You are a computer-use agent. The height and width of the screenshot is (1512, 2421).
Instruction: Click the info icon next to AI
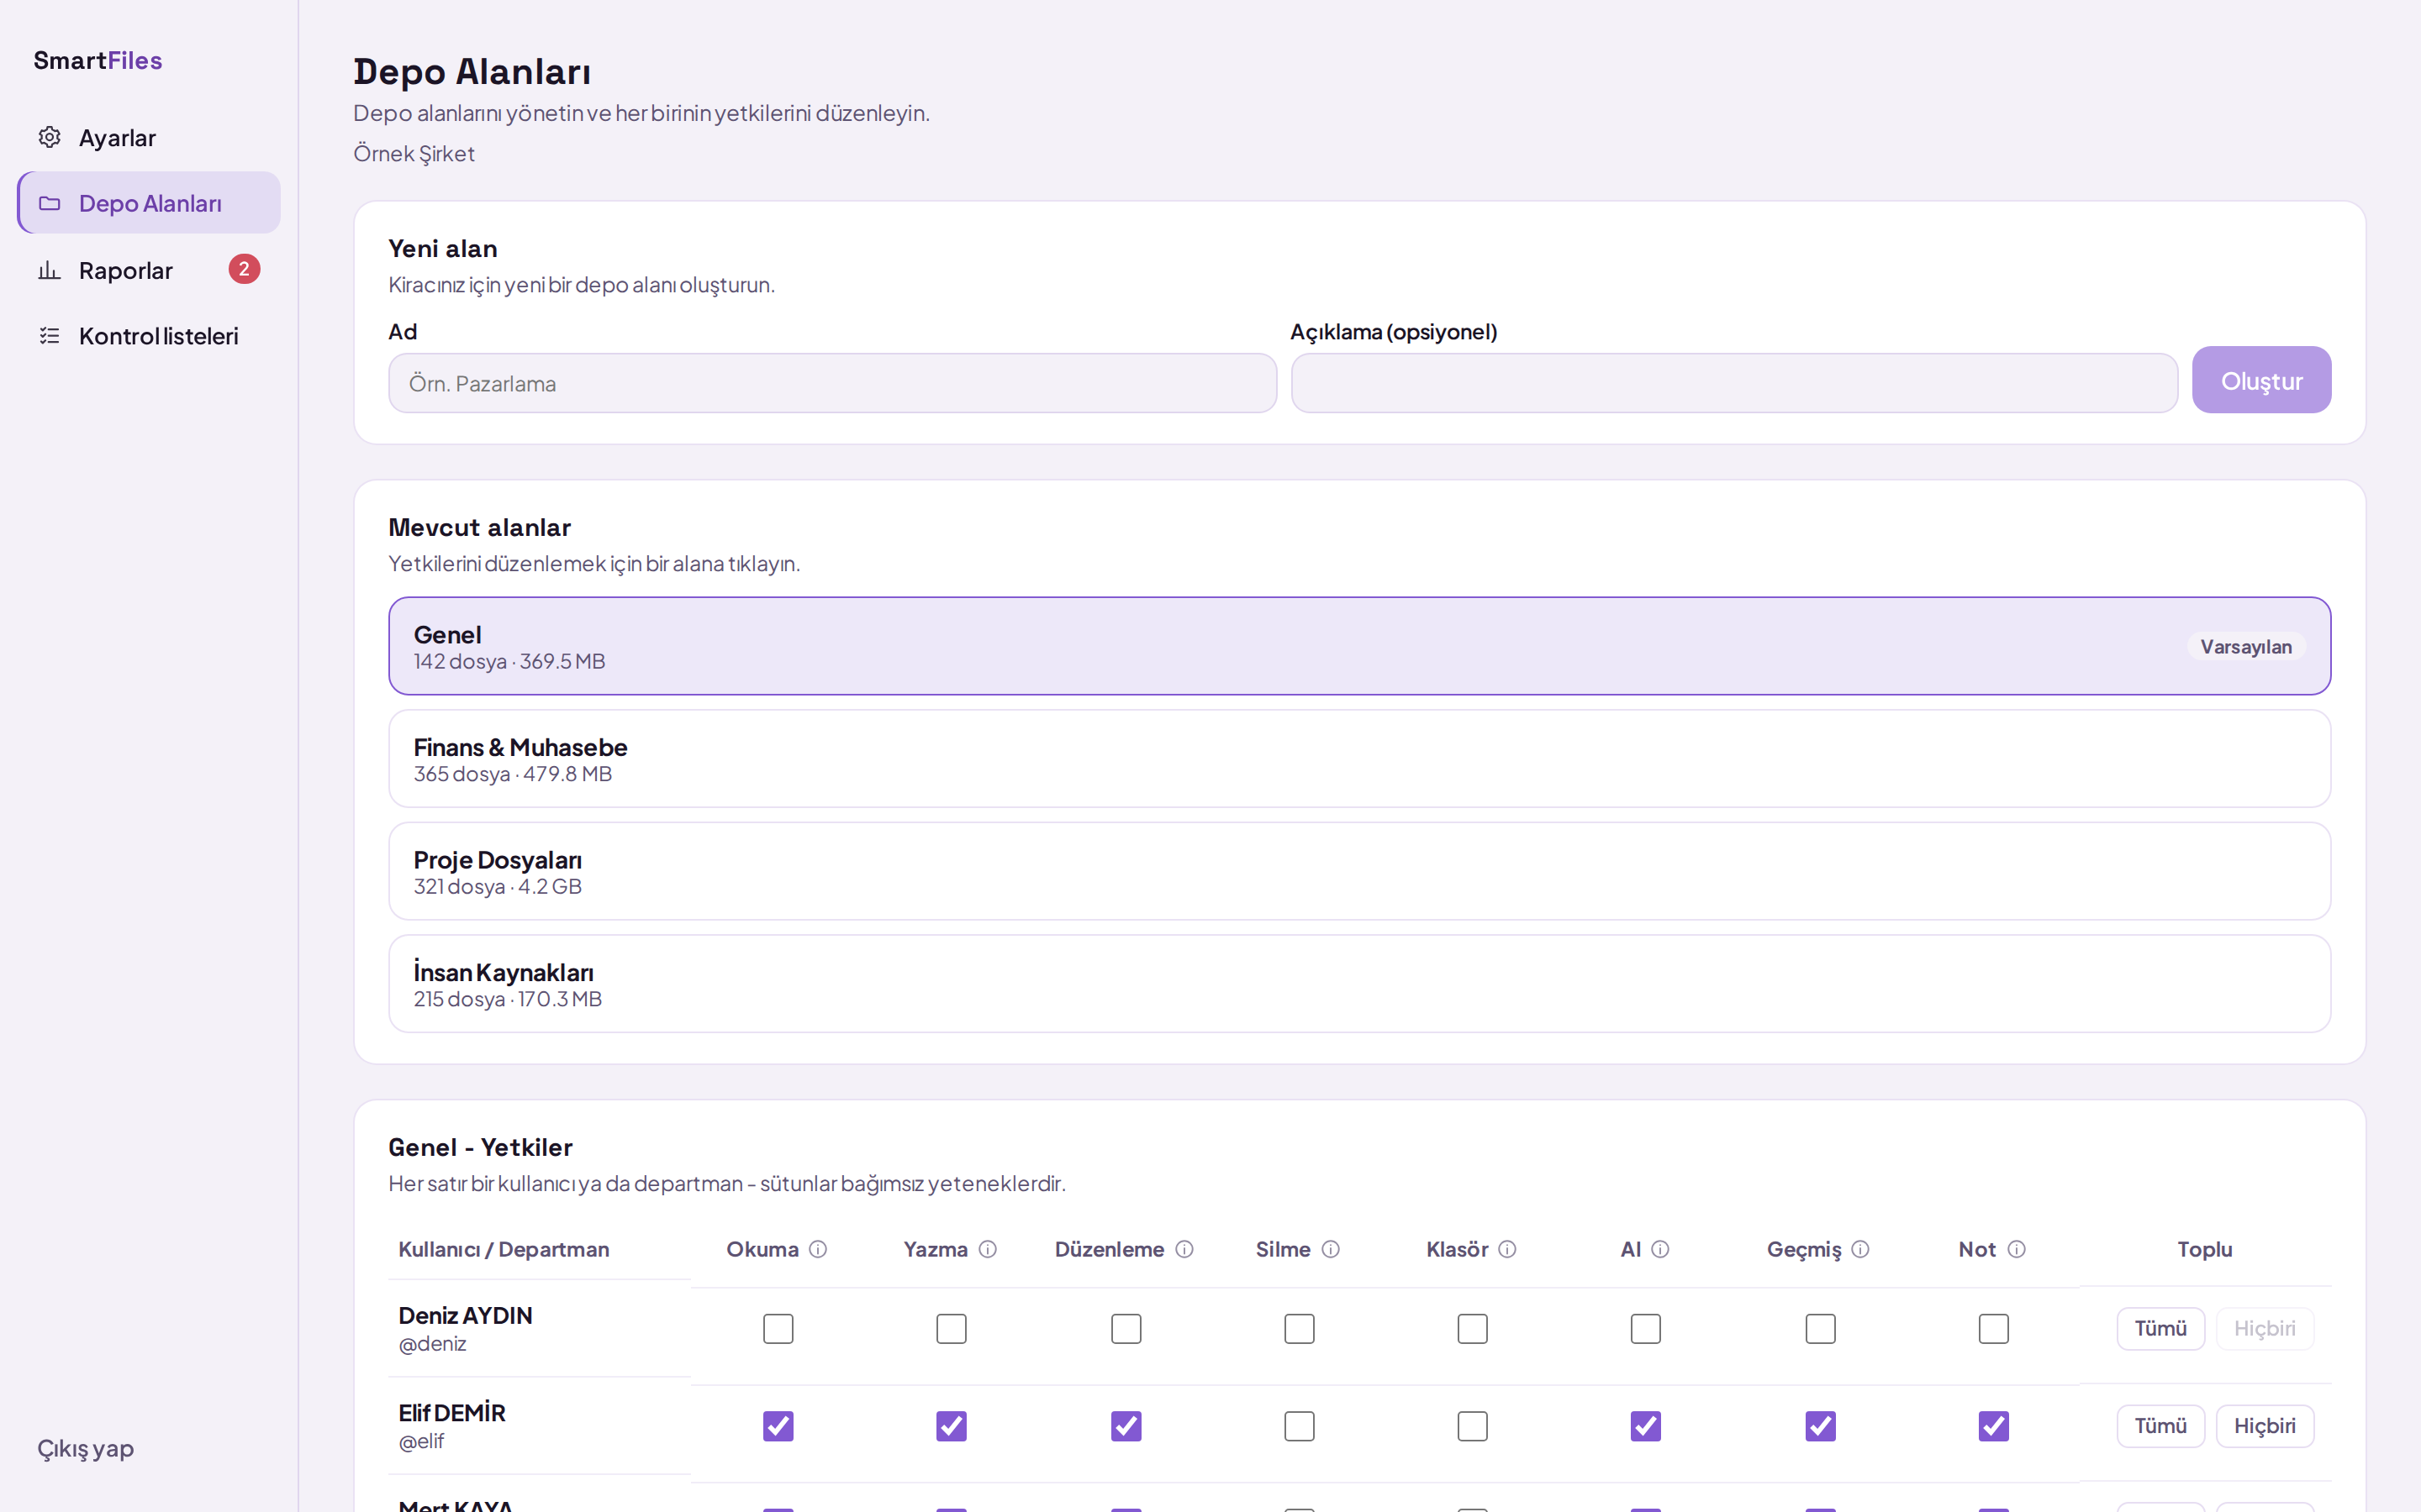[x=1661, y=1249]
